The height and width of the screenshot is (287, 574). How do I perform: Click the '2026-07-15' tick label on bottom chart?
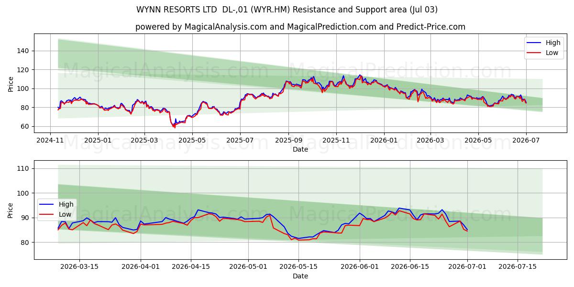[518, 267]
